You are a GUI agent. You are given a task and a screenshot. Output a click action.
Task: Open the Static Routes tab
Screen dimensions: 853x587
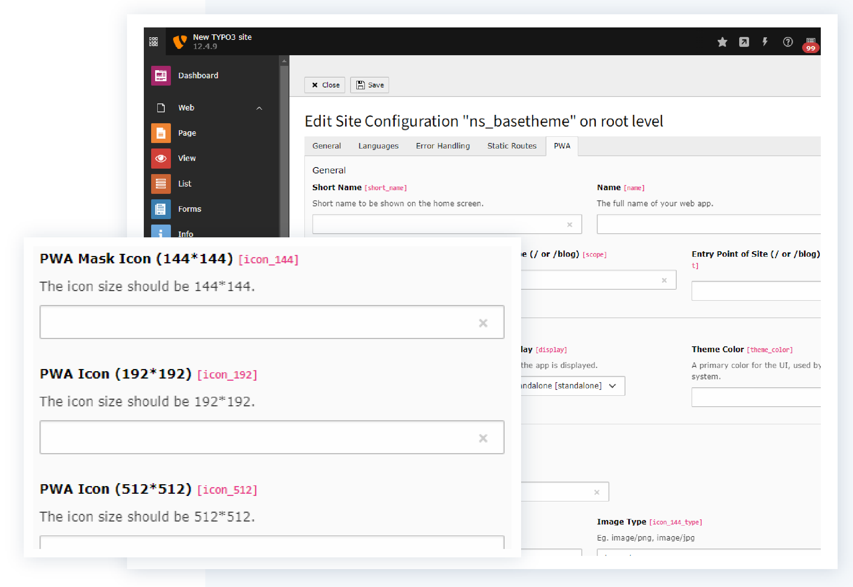pyautogui.click(x=512, y=146)
